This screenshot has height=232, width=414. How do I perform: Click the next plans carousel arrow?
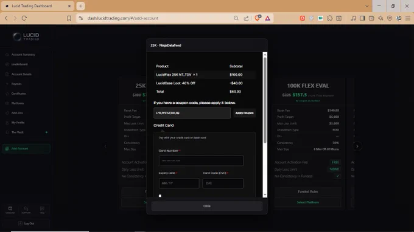click(x=357, y=146)
